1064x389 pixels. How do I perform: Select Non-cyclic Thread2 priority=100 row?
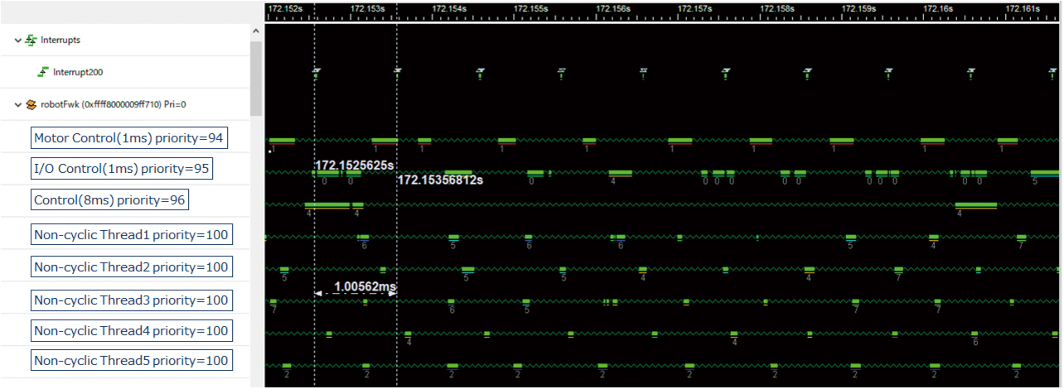131,267
